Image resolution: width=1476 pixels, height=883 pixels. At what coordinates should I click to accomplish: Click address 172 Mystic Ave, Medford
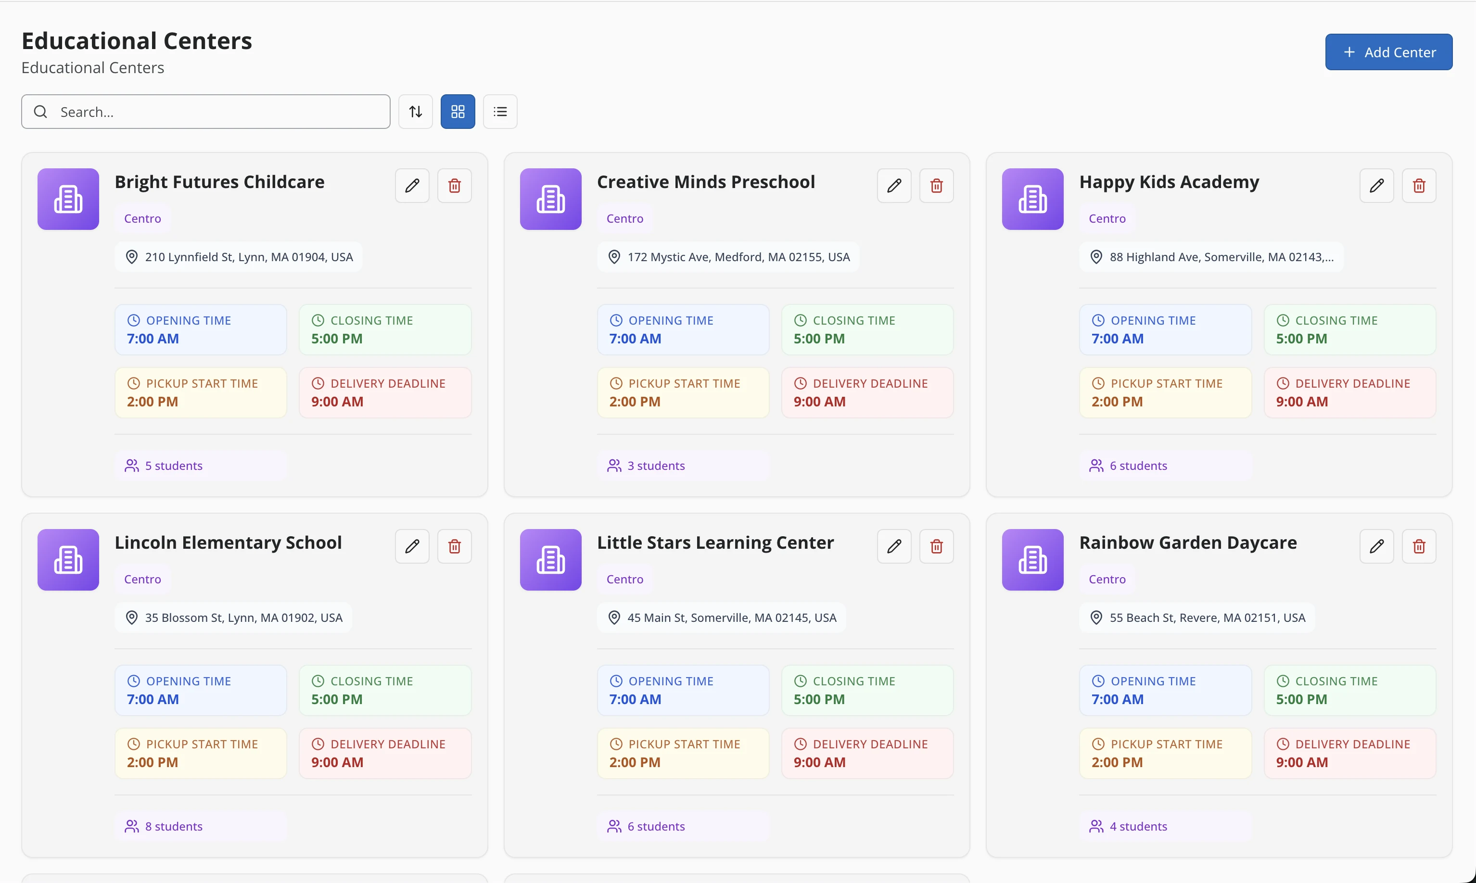coord(728,257)
